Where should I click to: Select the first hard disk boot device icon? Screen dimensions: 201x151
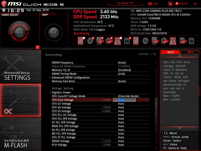pos(81,41)
